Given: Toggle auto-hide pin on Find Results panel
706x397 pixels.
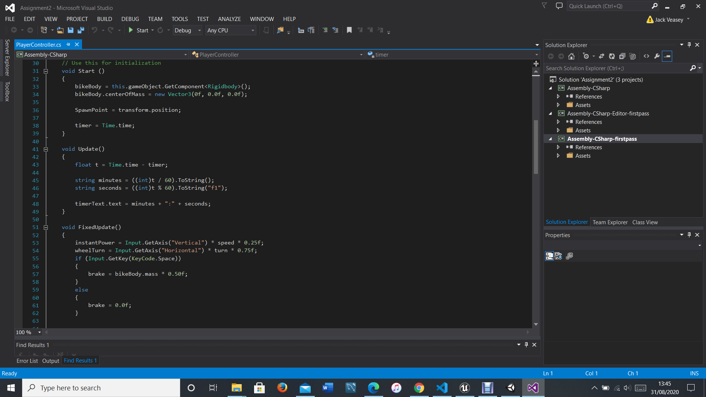Looking at the screenshot, I should [x=526, y=345].
